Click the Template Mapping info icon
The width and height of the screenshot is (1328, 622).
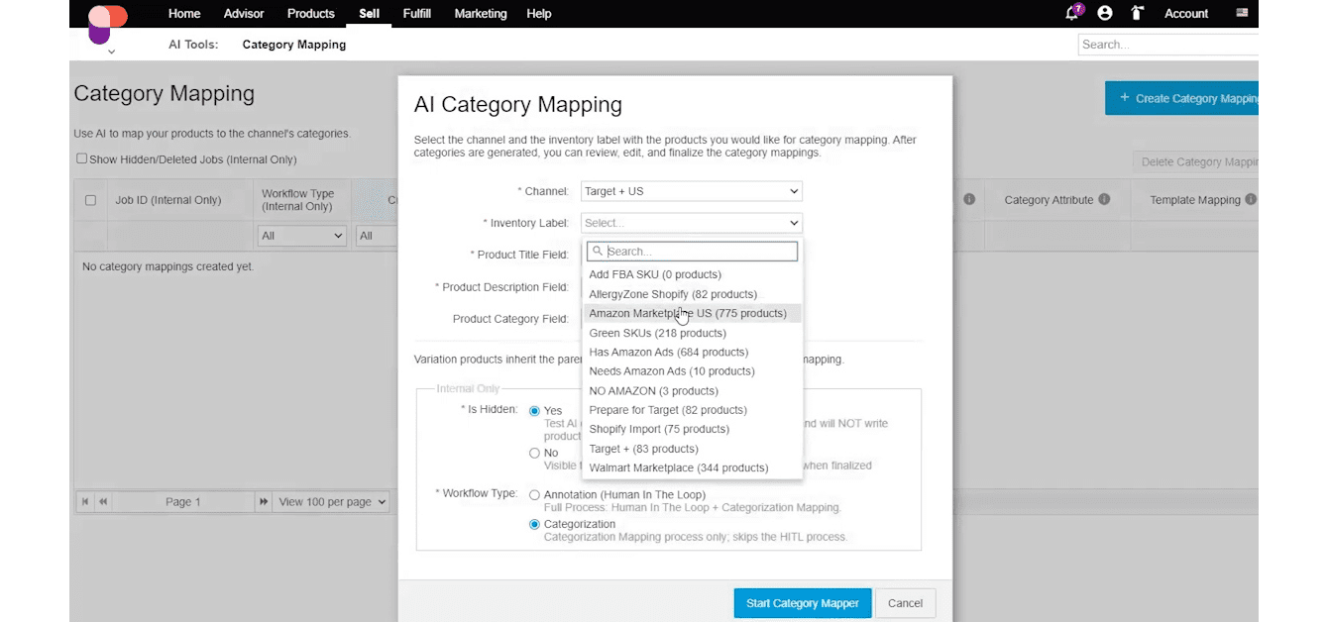click(1252, 199)
